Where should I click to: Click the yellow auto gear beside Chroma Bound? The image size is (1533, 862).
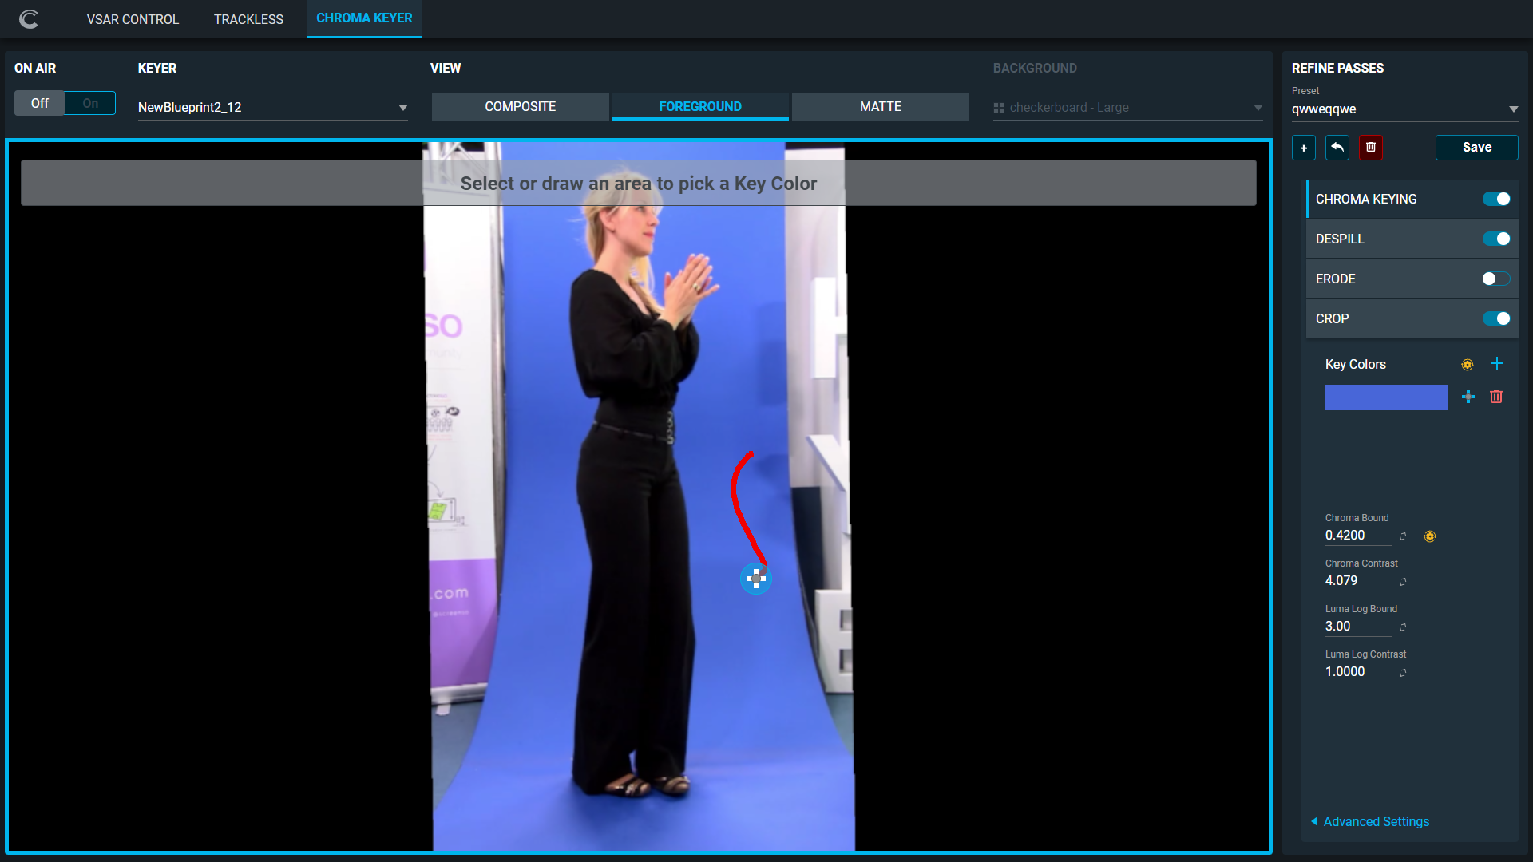[x=1430, y=536]
